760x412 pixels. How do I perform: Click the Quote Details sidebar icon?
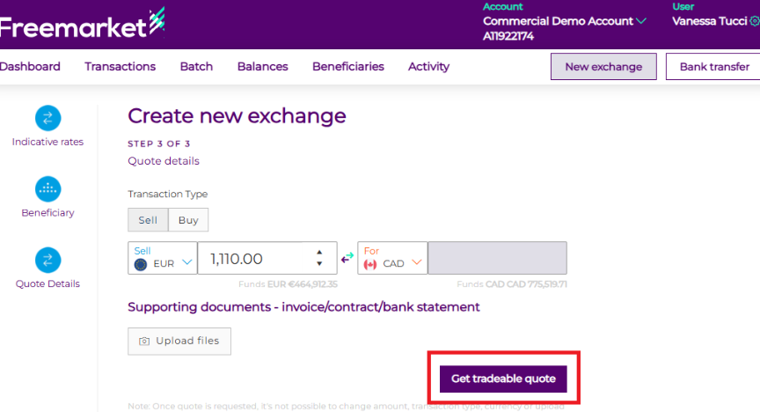point(47,260)
